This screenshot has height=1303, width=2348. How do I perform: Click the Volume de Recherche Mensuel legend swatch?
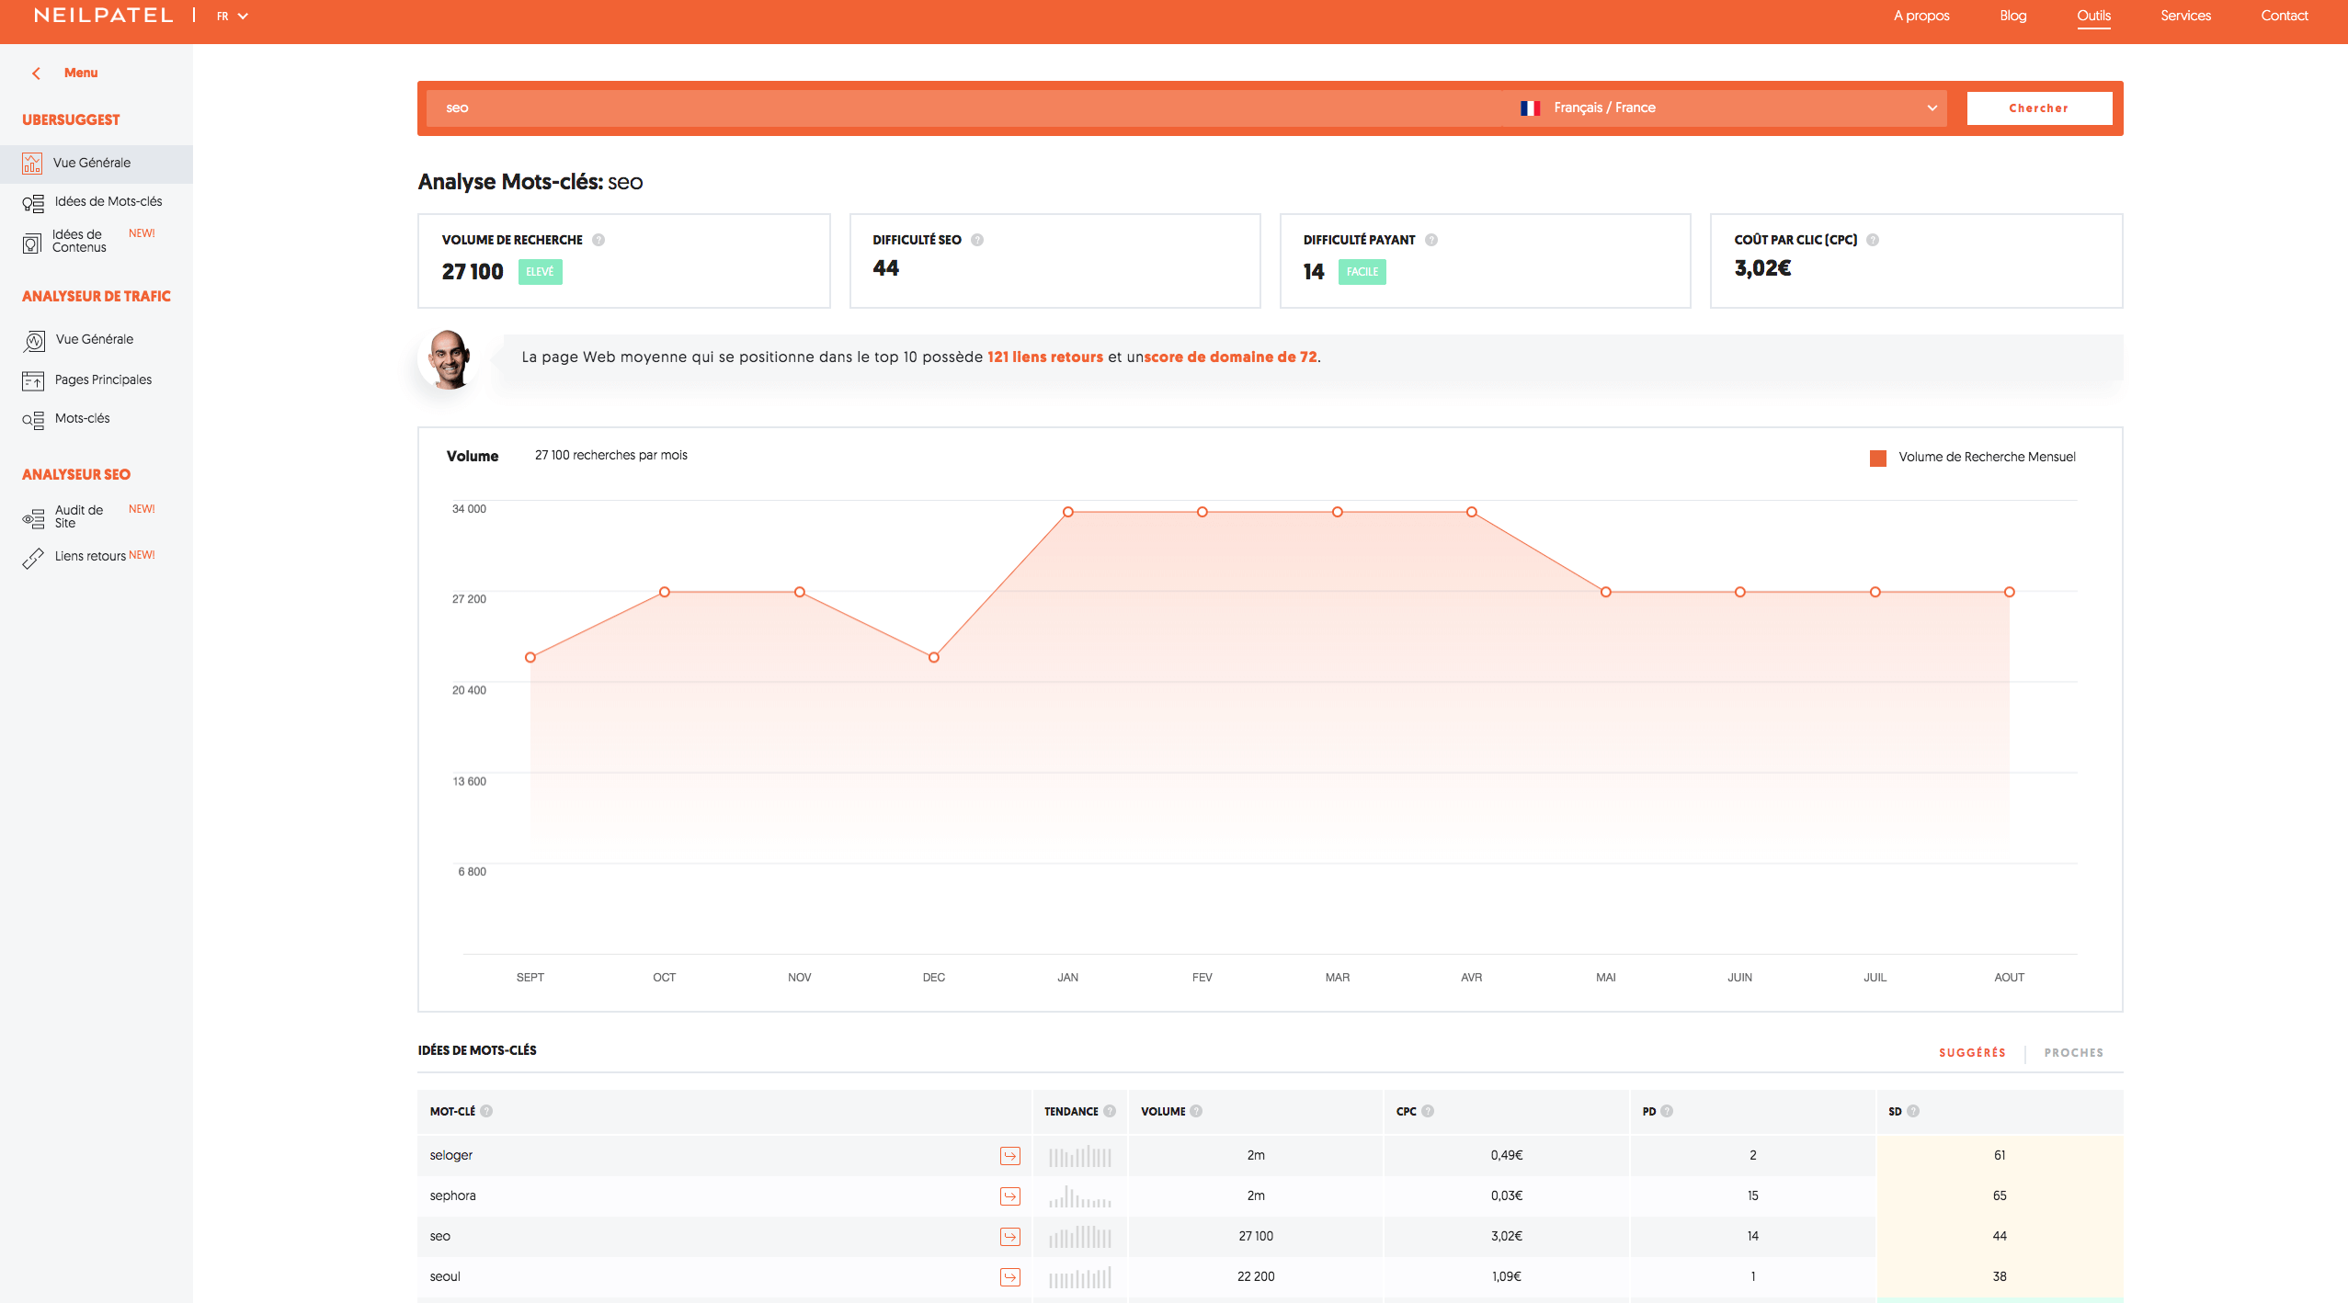1877,458
